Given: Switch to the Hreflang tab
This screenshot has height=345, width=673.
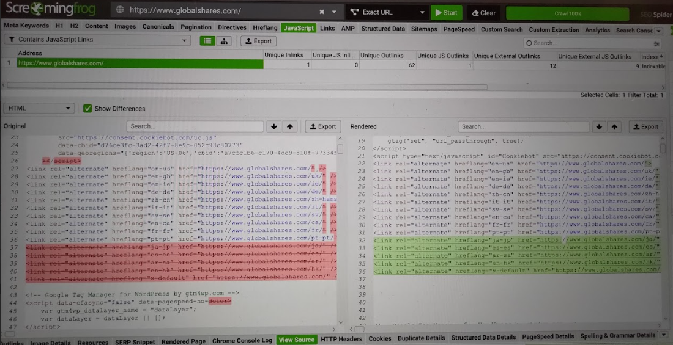Looking at the screenshot, I should pos(265,28).
